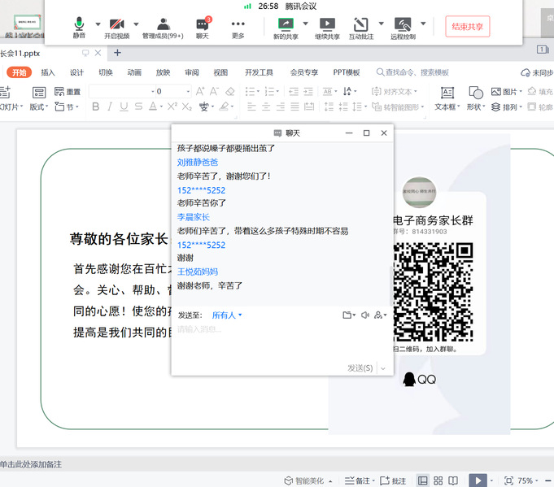Expand microphone options arrow beside 静音
This screenshot has width=554, height=487.
tap(98, 24)
